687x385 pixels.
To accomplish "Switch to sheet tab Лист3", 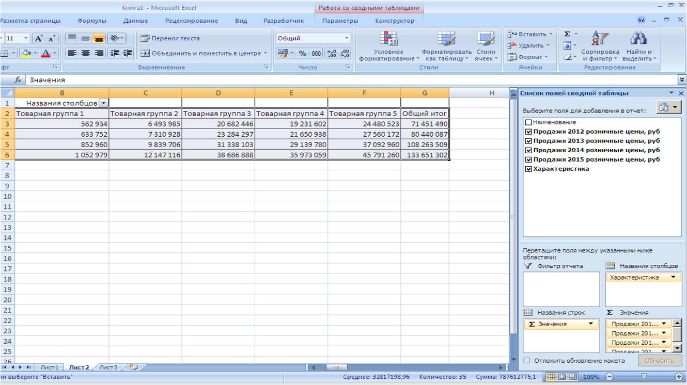I will pos(108,367).
